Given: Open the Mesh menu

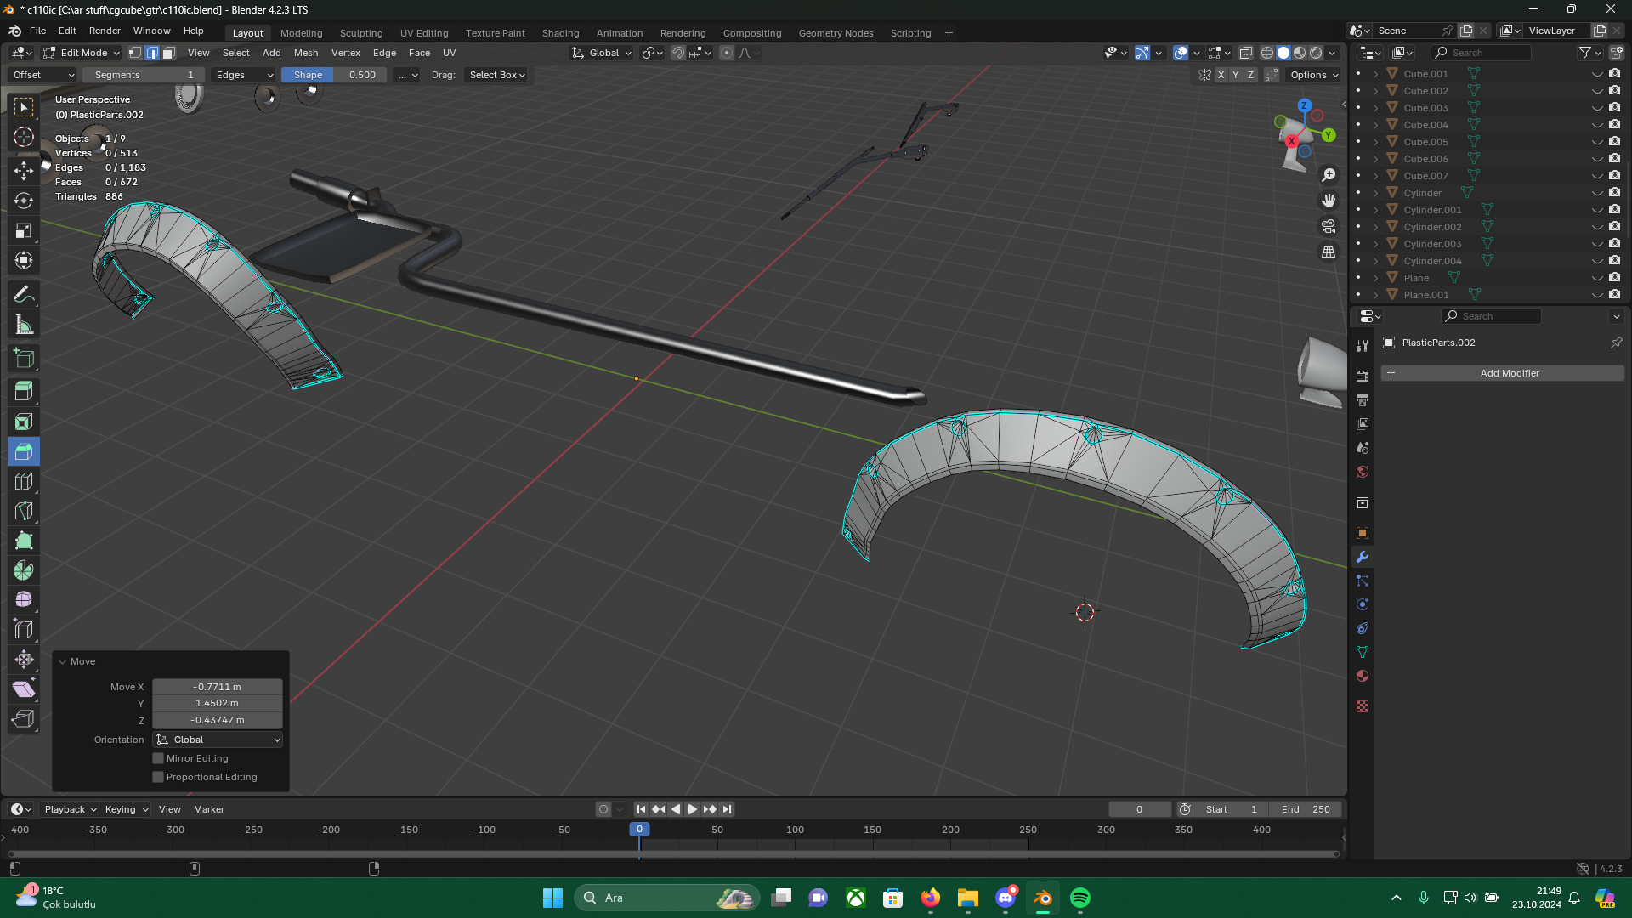Looking at the screenshot, I should [305, 53].
